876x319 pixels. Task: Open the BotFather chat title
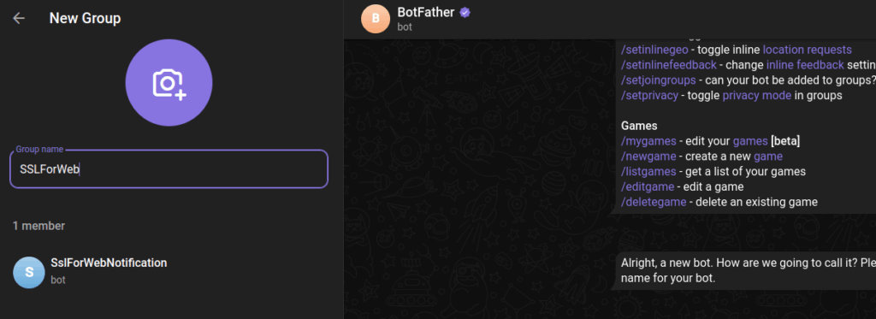426,12
